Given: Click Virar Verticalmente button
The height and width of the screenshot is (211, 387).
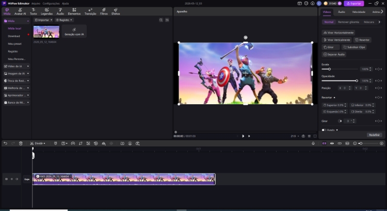Looking at the screenshot, I should point(336,40).
